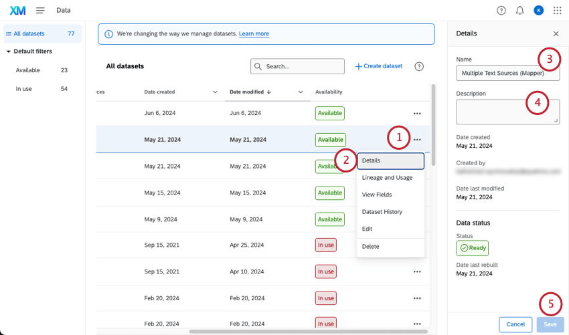Click the help icon beside Create dataset
This screenshot has width=569, height=335.
(x=419, y=66)
